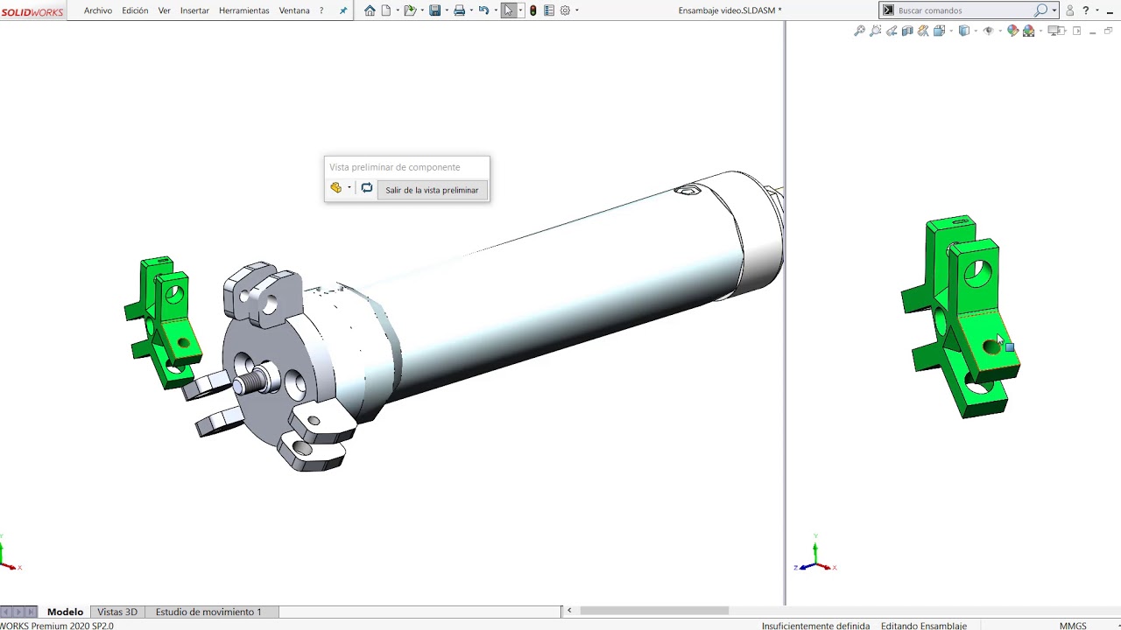Click the user login icon
This screenshot has height=630, width=1121.
point(1069,10)
